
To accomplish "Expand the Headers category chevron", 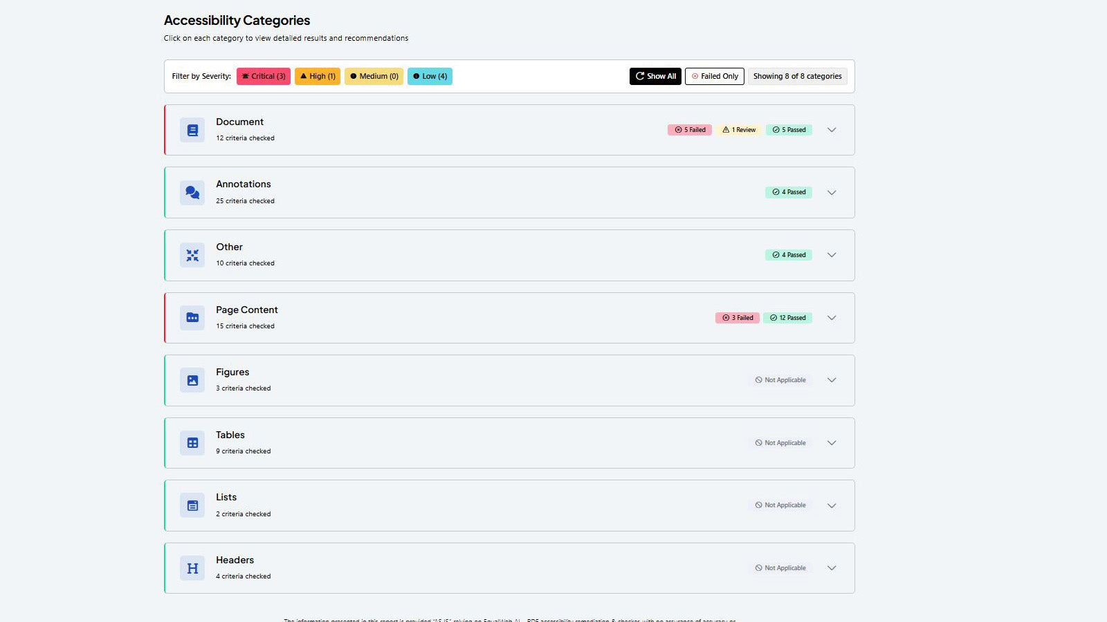I will 832,568.
